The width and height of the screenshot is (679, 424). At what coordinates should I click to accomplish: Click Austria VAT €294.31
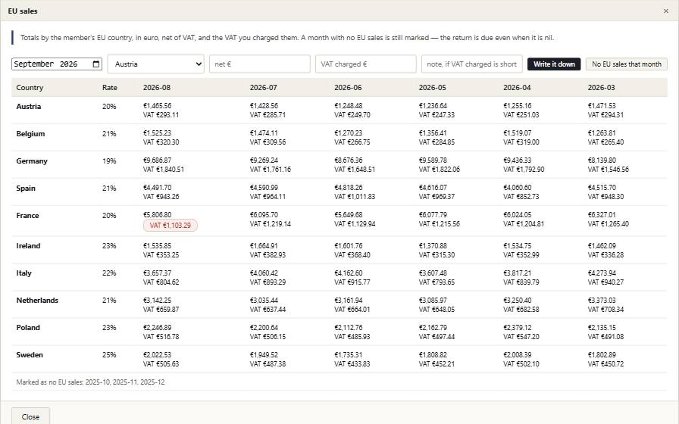tap(605, 115)
